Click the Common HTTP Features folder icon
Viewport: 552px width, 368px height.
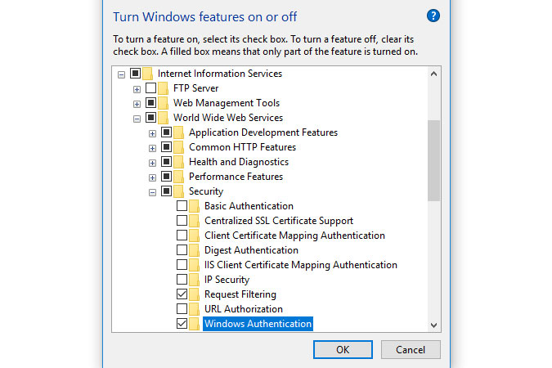179,147
